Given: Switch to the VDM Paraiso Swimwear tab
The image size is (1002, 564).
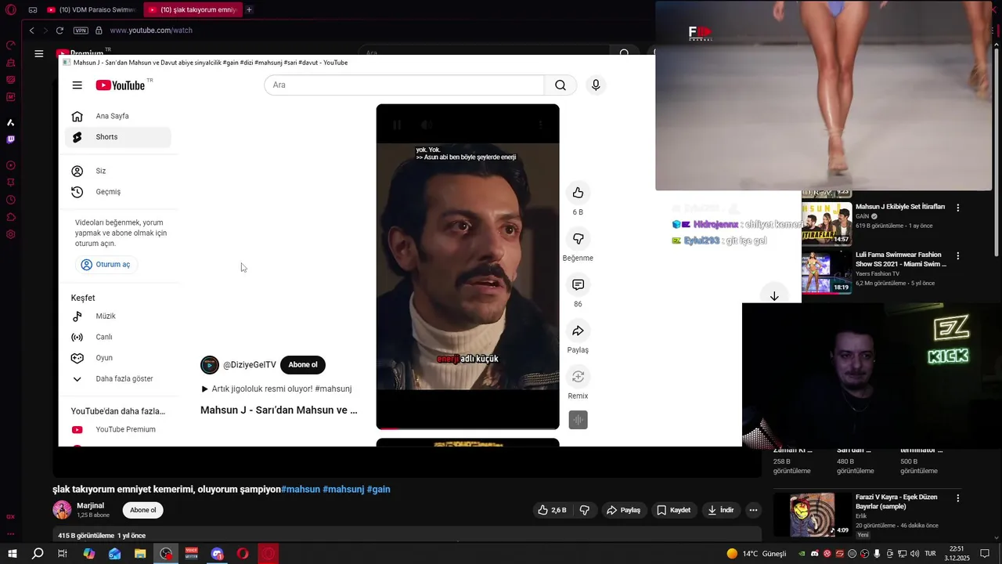Looking at the screenshot, I should point(91,9).
